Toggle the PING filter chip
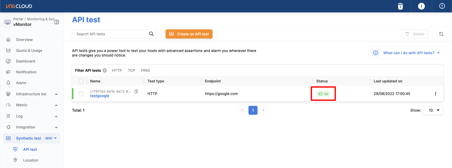Screen dimensions: 452x168 [x=145, y=70]
